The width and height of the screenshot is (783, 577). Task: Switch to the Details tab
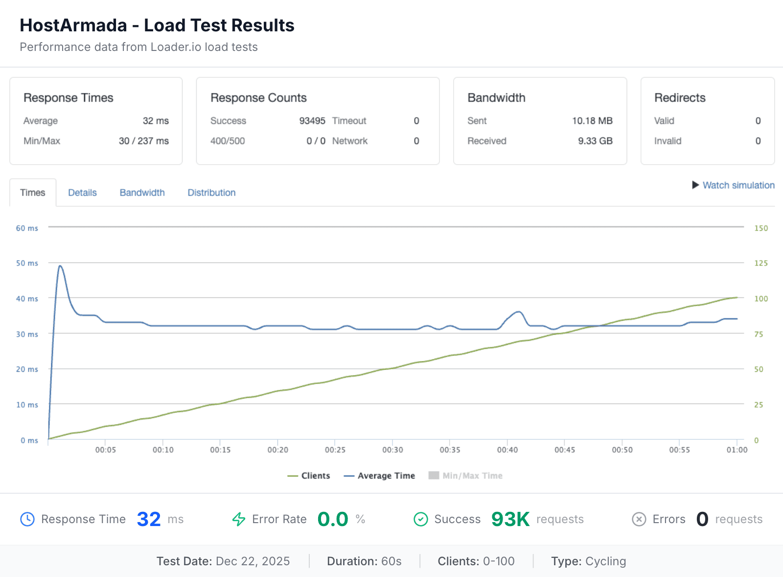82,192
